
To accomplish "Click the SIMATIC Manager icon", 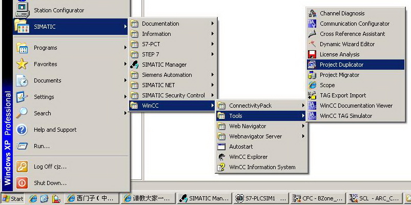I will point(134,65).
